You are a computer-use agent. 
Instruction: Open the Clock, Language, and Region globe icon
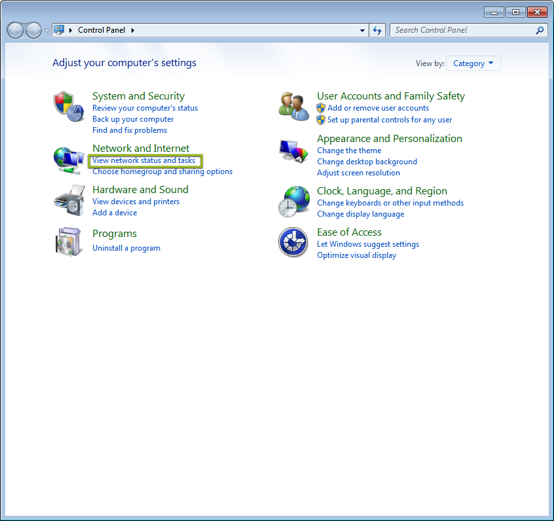click(294, 202)
